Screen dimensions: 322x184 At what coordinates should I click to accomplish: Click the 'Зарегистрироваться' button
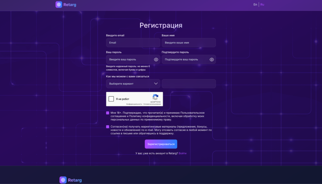[161, 144]
